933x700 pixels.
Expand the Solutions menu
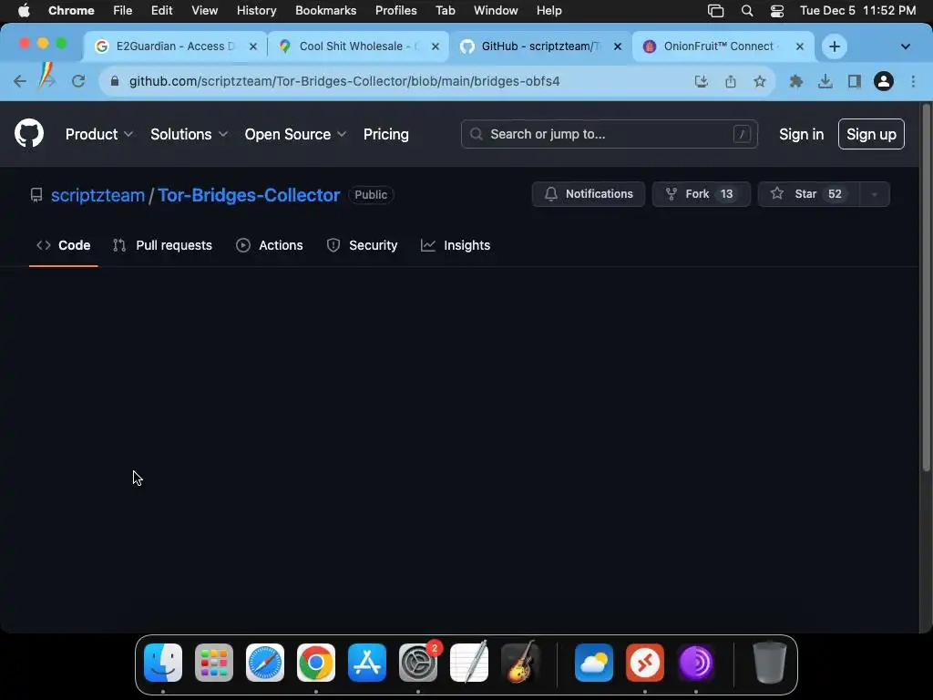[x=189, y=134]
